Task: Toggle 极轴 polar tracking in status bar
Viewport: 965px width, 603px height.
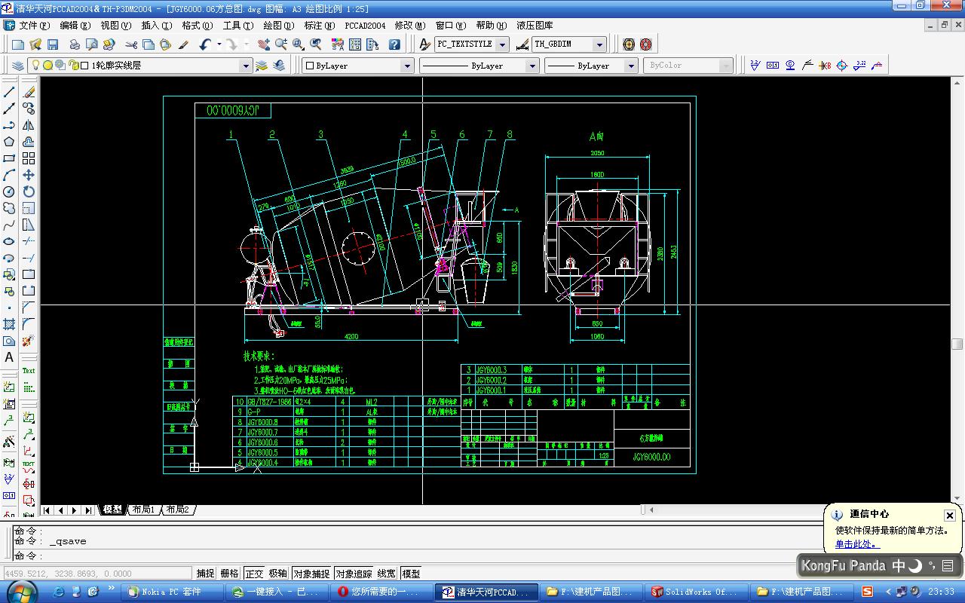Action: tap(278, 574)
